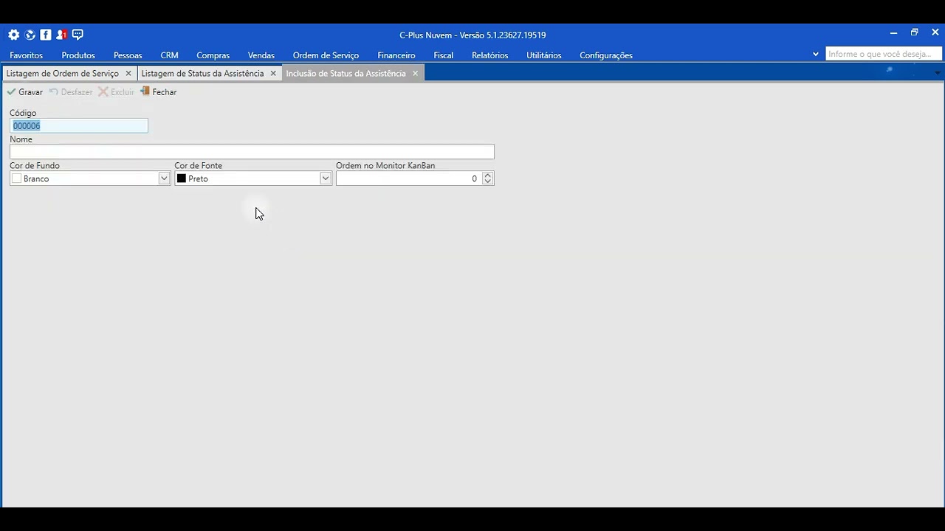Open the Ordem de Serviço menu

point(326,55)
